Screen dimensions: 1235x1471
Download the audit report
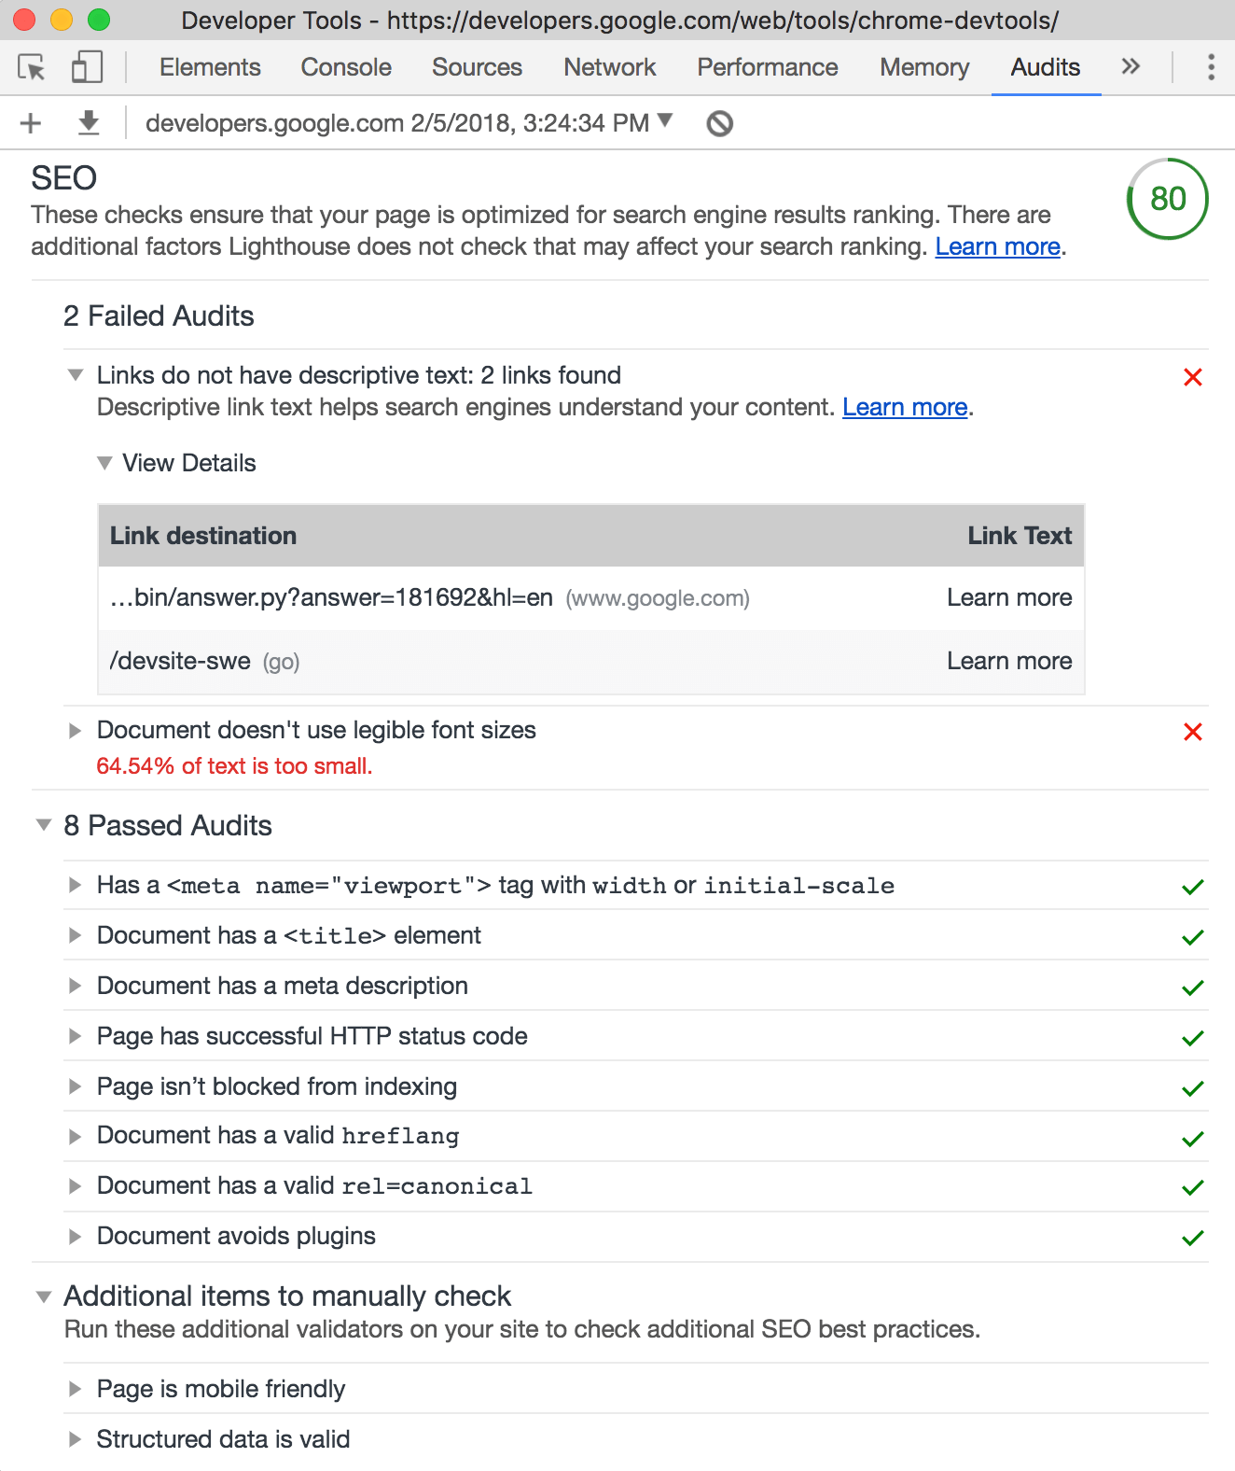[x=89, y=123]
